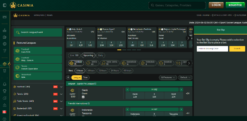Image resolution: width=247 pixels, height=121 pixels.
Task: Select the 6 Hours time filter
Action: [x=91, y=70]
